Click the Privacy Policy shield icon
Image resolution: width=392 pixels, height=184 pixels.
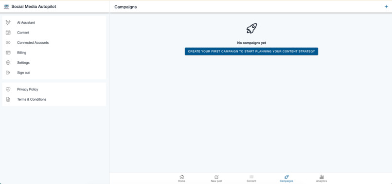[8, 90]
